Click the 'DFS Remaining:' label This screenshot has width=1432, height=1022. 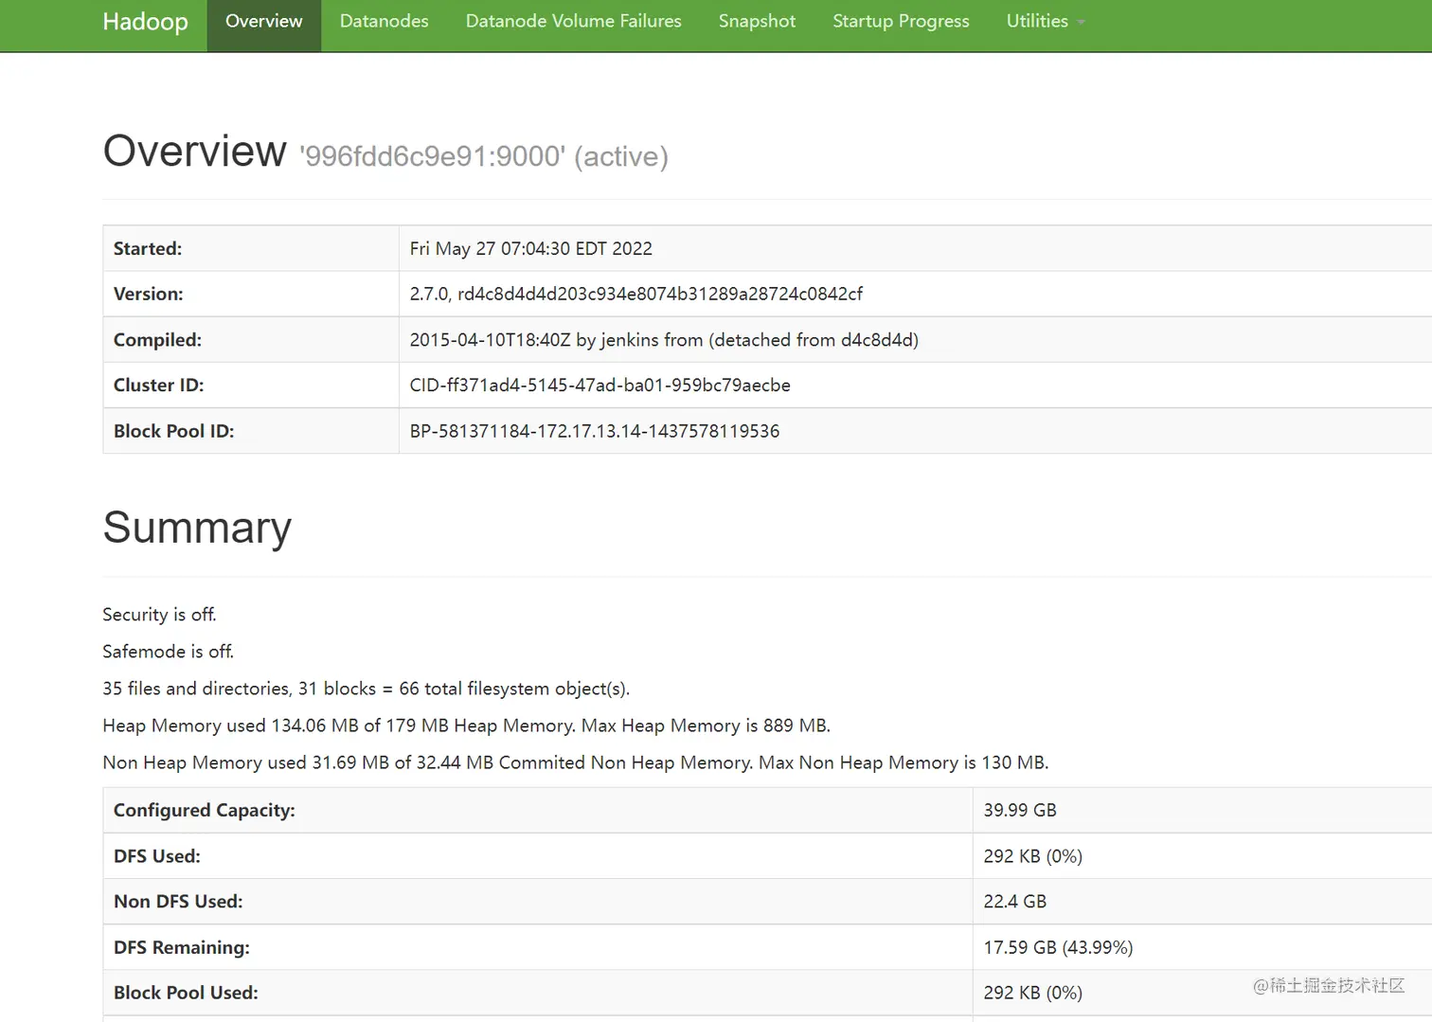(182, 947)
